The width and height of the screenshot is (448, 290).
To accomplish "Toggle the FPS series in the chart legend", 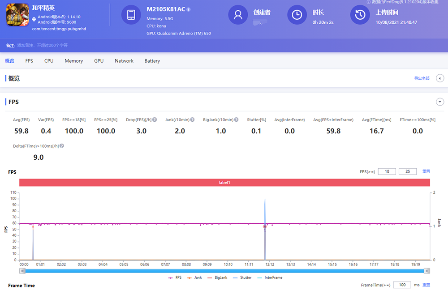I will point(175,277).
